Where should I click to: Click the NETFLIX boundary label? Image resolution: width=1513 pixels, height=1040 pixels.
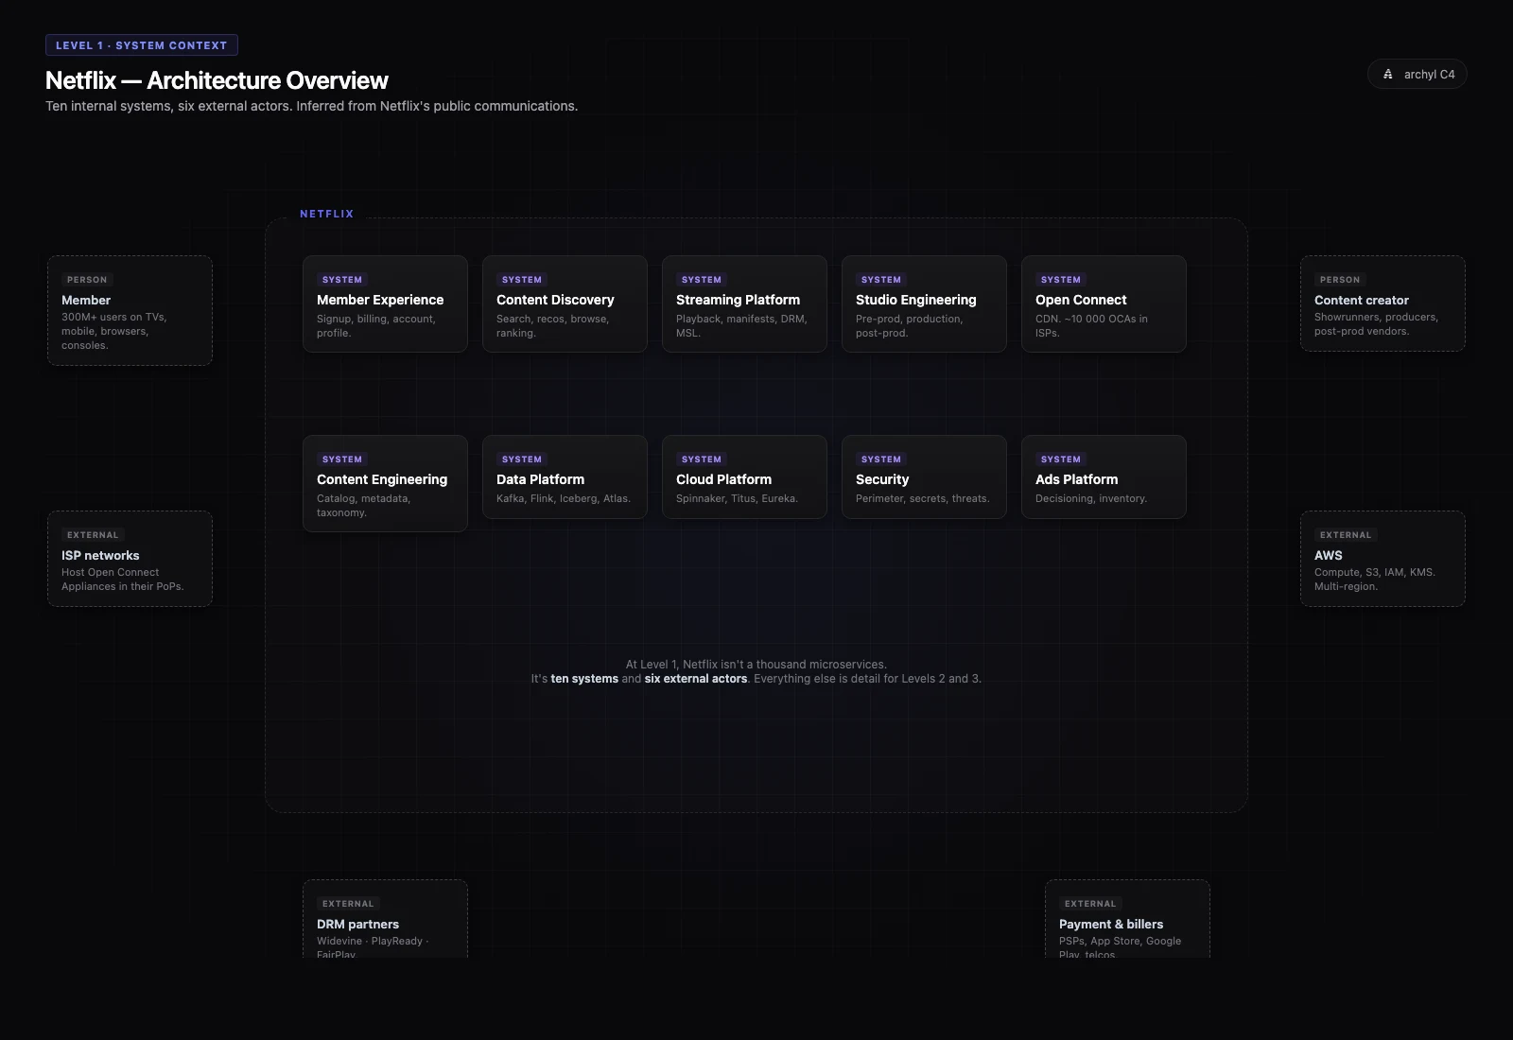pos(326,214)
